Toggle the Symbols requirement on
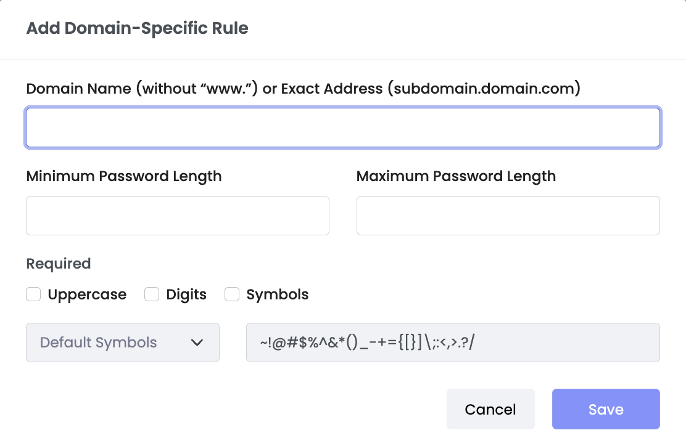 click(x=232, y=294)
